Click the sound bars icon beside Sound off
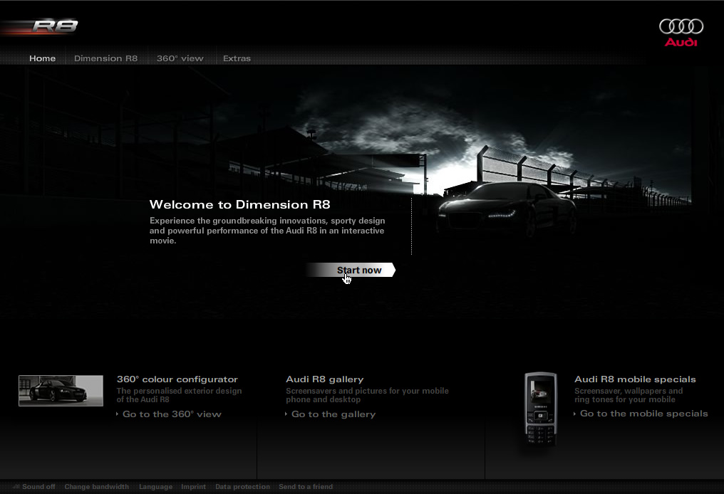 pyautogui.click(x=16, y=486)
